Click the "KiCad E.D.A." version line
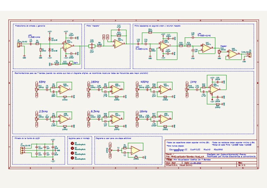The height and width of the screenshot is (188, 267). (x=179, y=165)
